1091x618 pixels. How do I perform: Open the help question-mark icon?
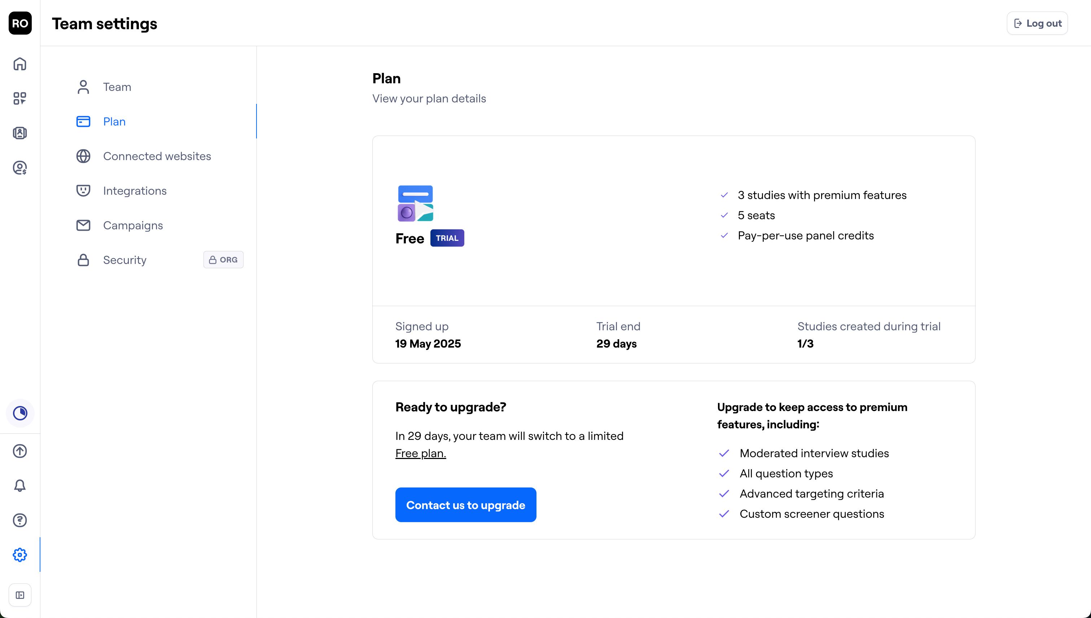(x=20, y=520)
